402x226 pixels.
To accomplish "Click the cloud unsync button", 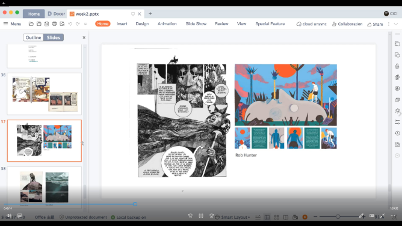I will pos(311,24).
